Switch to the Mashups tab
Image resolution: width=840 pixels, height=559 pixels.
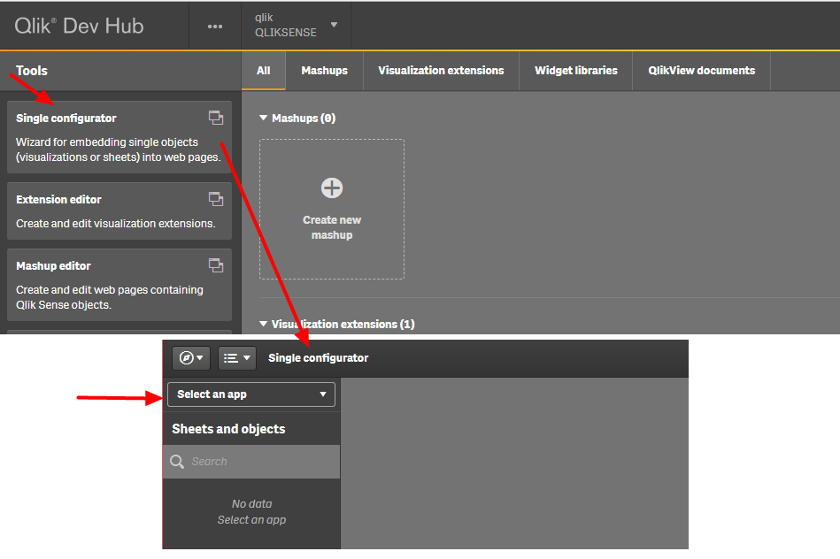(324, 71)
